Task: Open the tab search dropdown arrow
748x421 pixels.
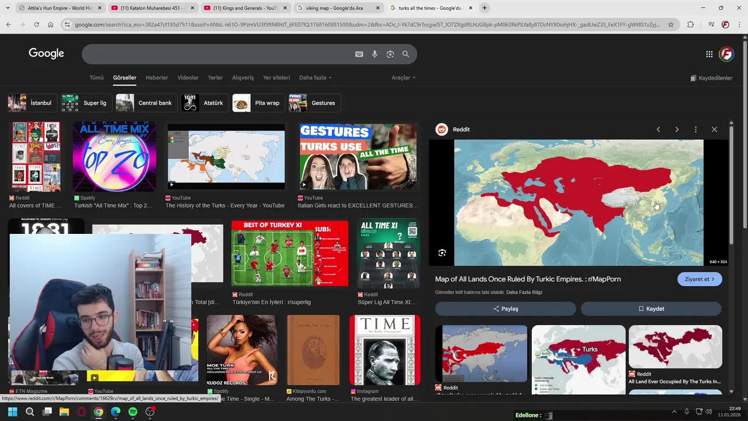Action: coord(8,8)
